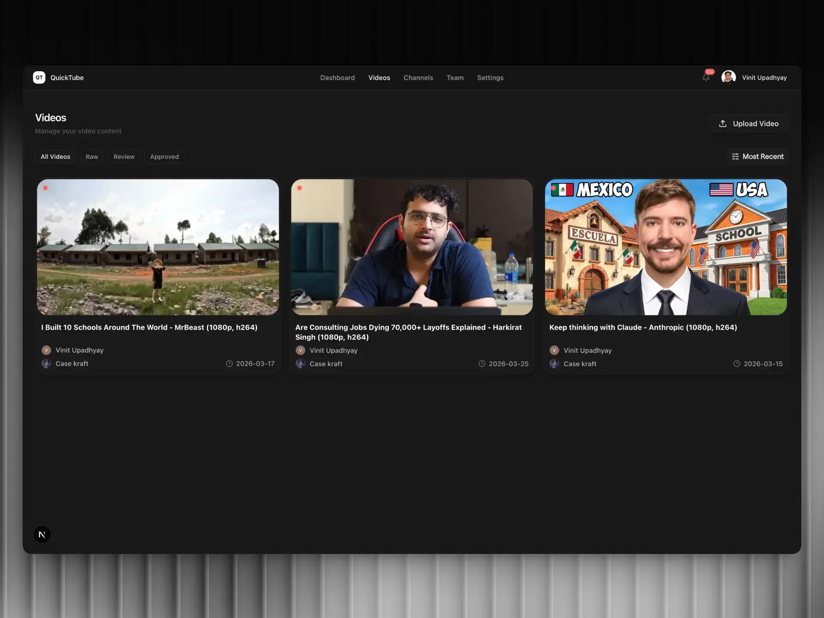This screenshot has height=618, width=824.
Task: Filter videos by Raw status
Action: [92, 157]
